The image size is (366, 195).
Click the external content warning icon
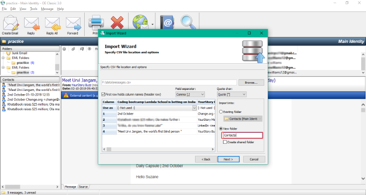click(x=66, y=95)
